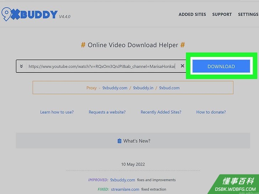
Task: Open 'Recently Added Sites?' link
Action: pos(161,112)
